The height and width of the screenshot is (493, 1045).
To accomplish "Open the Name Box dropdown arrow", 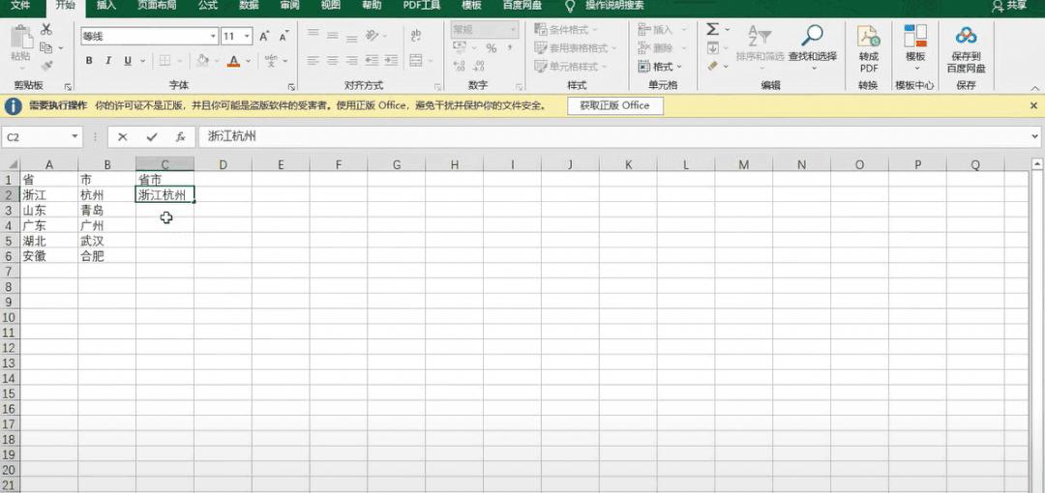I will pyautogui.click(x=75, y=136).
